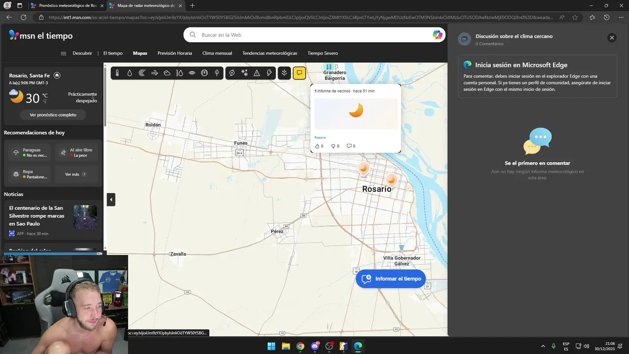The image size is (629, 354).
Task: Select the cloud cover map layer
Action: click(167, 73)
